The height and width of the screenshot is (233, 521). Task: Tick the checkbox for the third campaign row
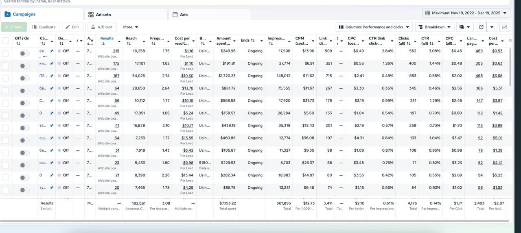(x=5, y=78)
